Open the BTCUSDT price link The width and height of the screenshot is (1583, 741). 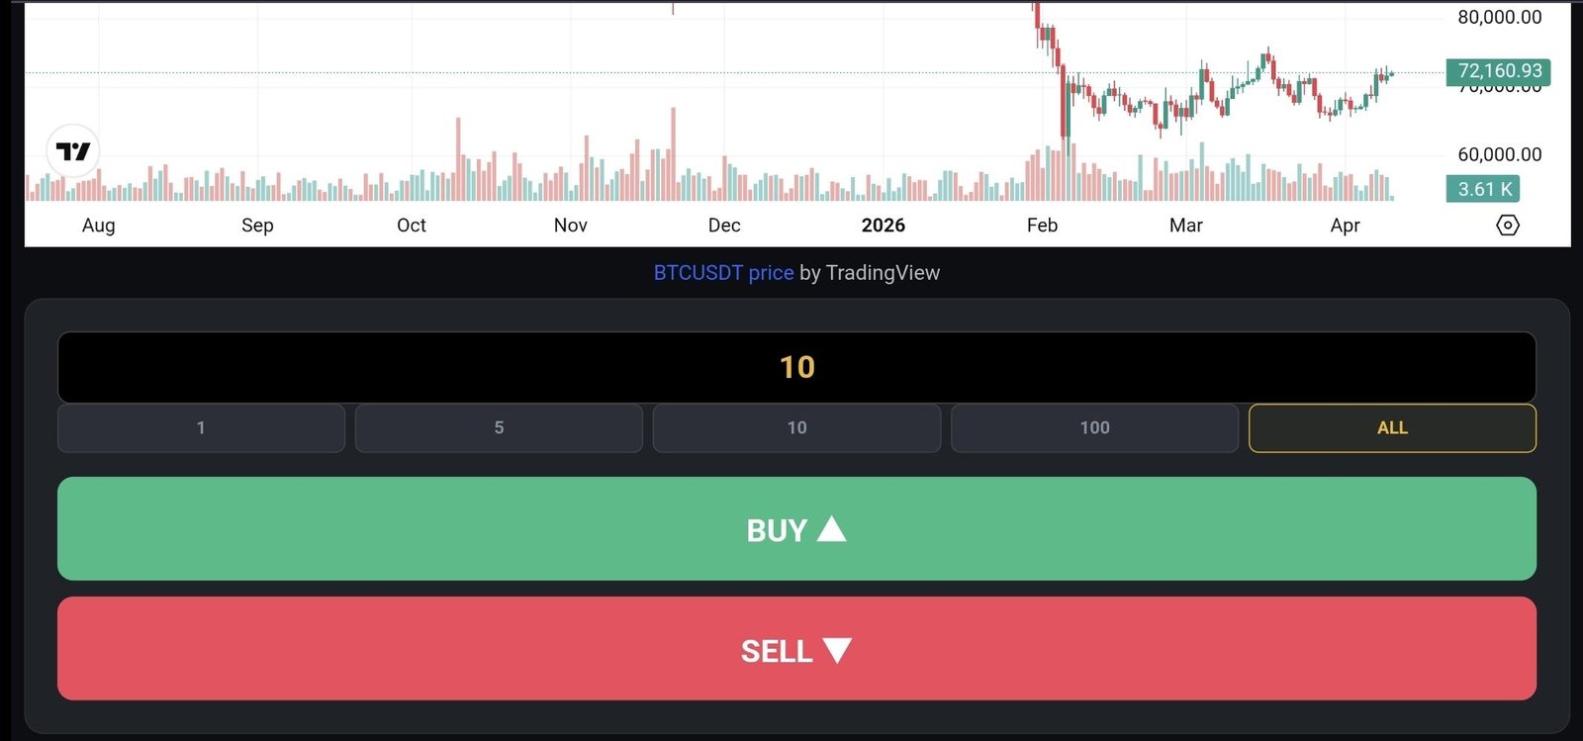723,273
